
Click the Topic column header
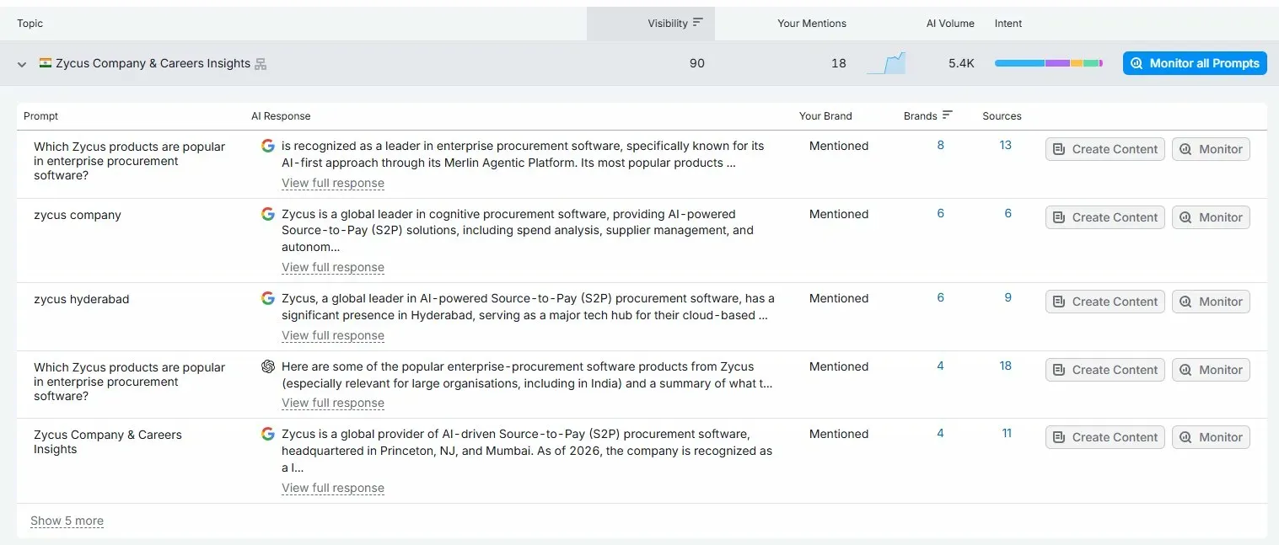tap(30, 24)
